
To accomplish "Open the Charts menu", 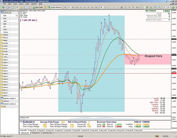I will click(x=21, y=4).
